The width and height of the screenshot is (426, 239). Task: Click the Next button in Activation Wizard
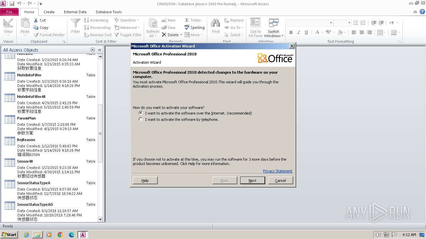[253, 181]
